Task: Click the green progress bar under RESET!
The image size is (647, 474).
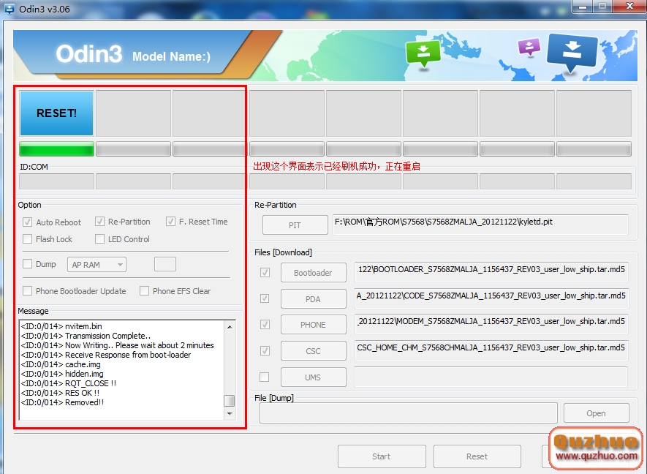Action: pos(56,149)
